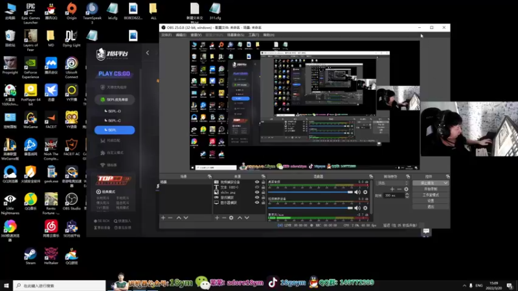The height and width of the screenshot is (291, 518).
Task: Open the Helltaker desktop icon
Action: tap(51, 256)
